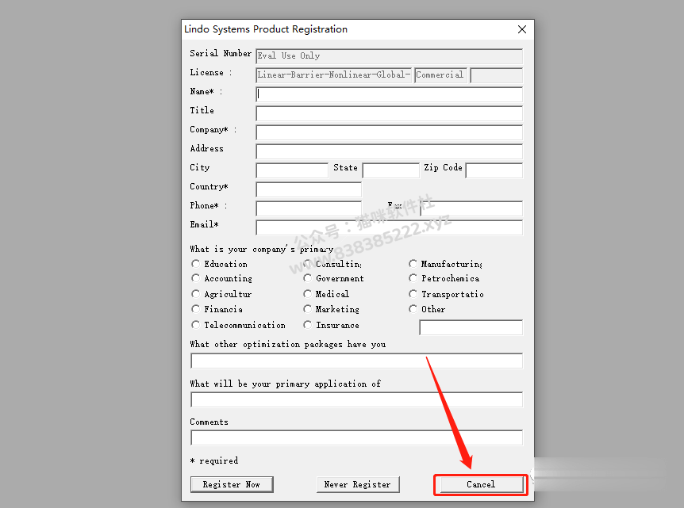
Task: Focus the Email input field
Action: (389, 227)
